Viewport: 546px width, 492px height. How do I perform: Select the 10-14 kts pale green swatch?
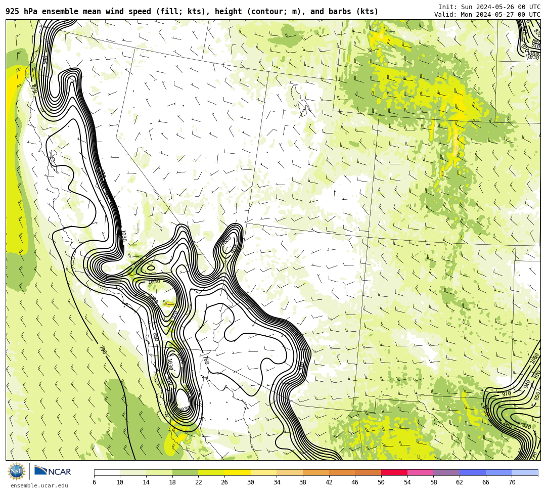[133, 472]
